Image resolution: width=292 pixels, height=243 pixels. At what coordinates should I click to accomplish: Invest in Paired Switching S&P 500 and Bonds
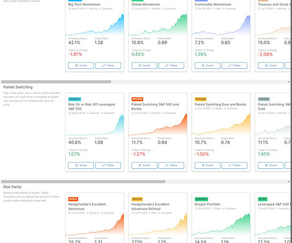click(x=144, y=165)
